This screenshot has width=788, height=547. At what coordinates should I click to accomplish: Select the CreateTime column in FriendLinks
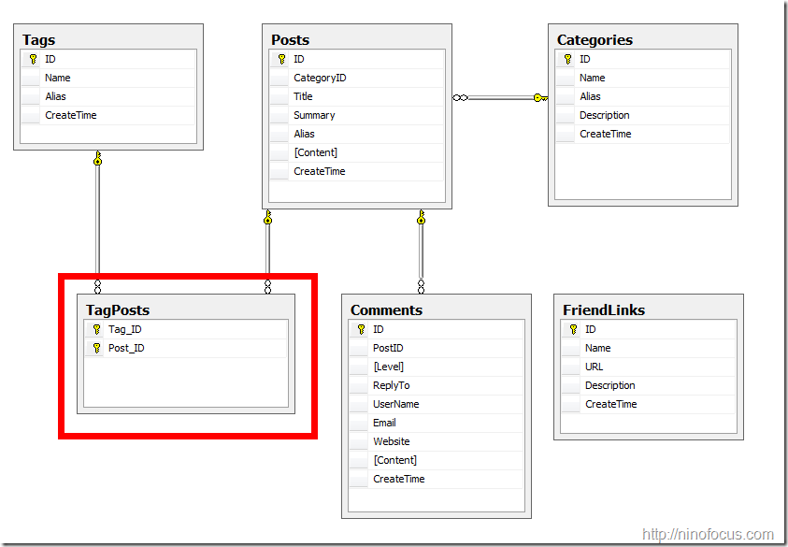(649, 404)
